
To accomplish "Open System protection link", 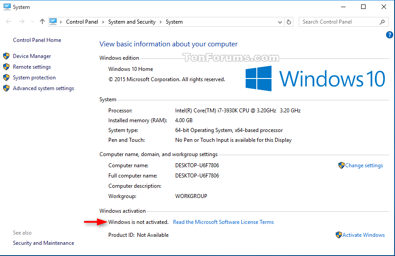I will tap(34, 78).
